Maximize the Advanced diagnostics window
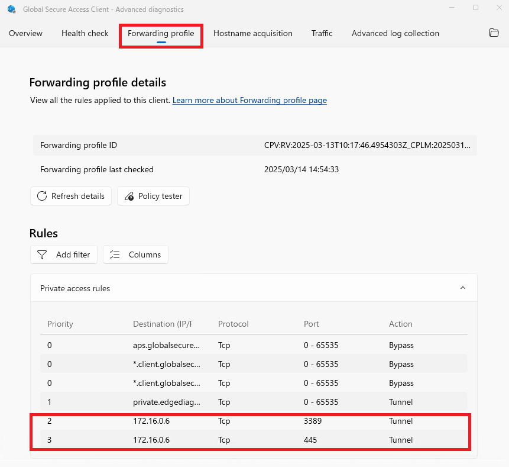Screen dimensions: 509x467 click(x=475, y=8)
